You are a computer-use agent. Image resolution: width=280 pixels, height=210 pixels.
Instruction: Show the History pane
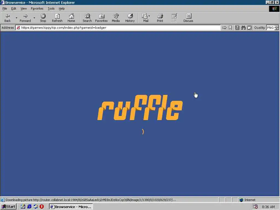pyautogui.click(x=130, y=18)
